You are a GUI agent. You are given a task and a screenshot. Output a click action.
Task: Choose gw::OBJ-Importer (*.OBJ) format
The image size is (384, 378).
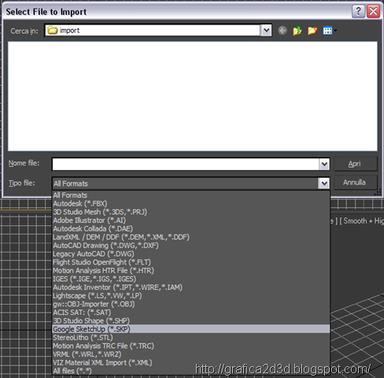coord(190,304)
